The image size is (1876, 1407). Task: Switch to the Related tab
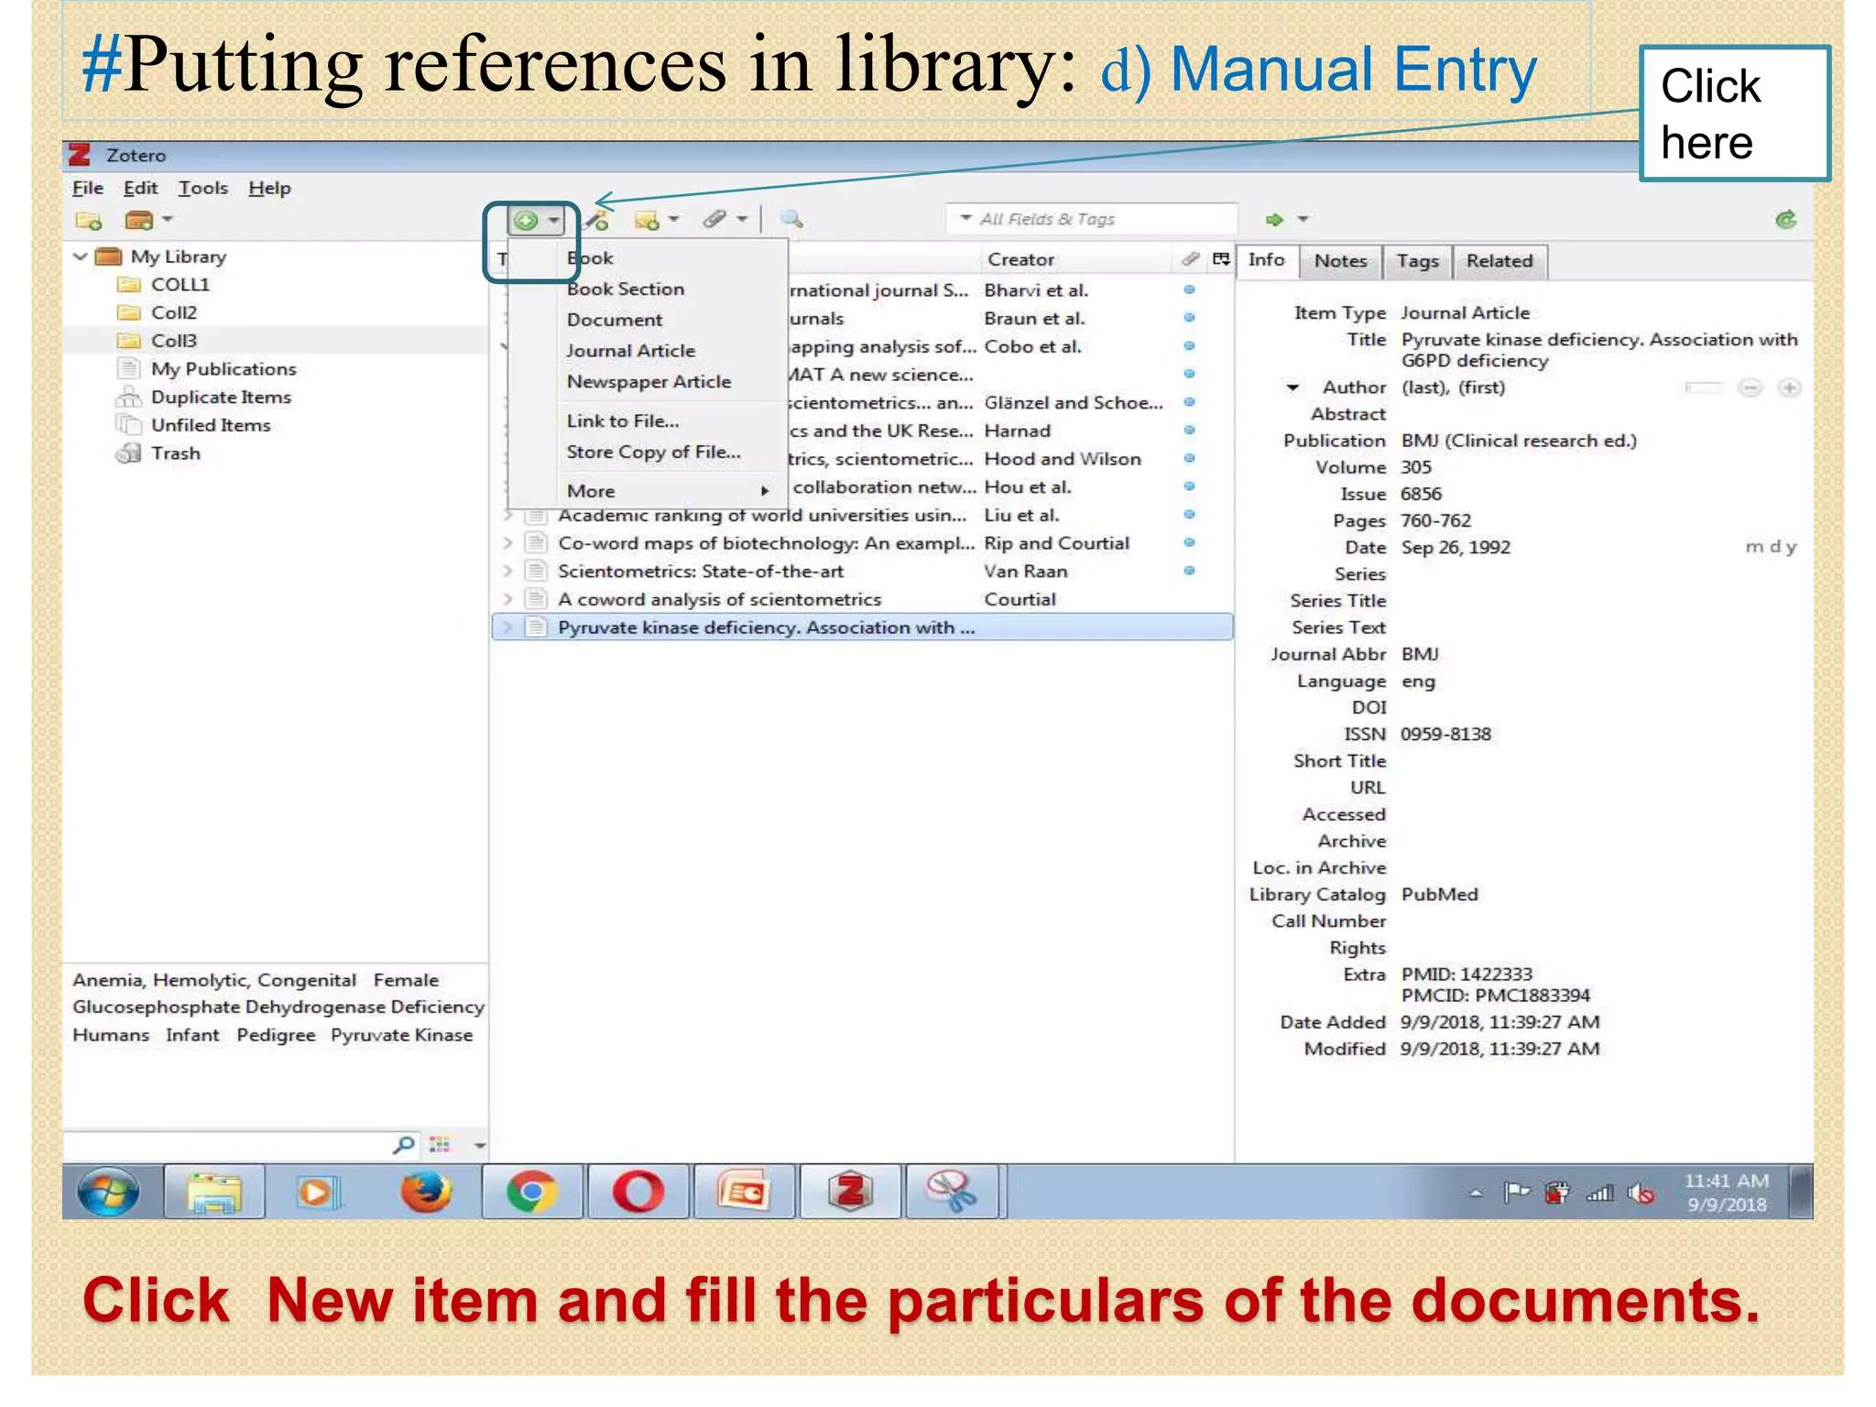coord(1499,261)
